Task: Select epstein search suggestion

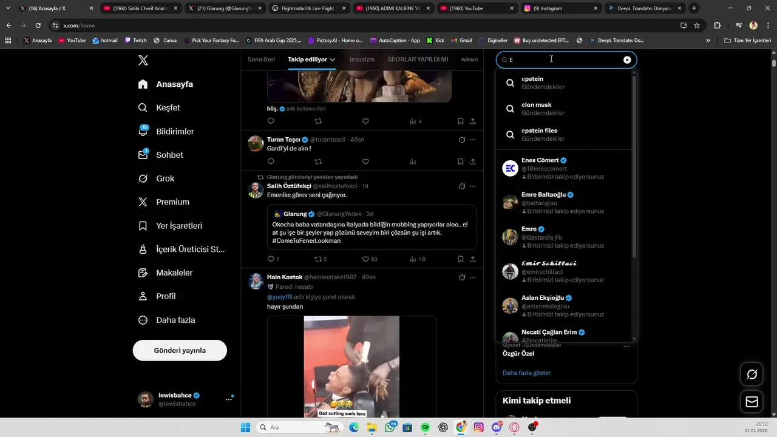Action: pos(564,83)
